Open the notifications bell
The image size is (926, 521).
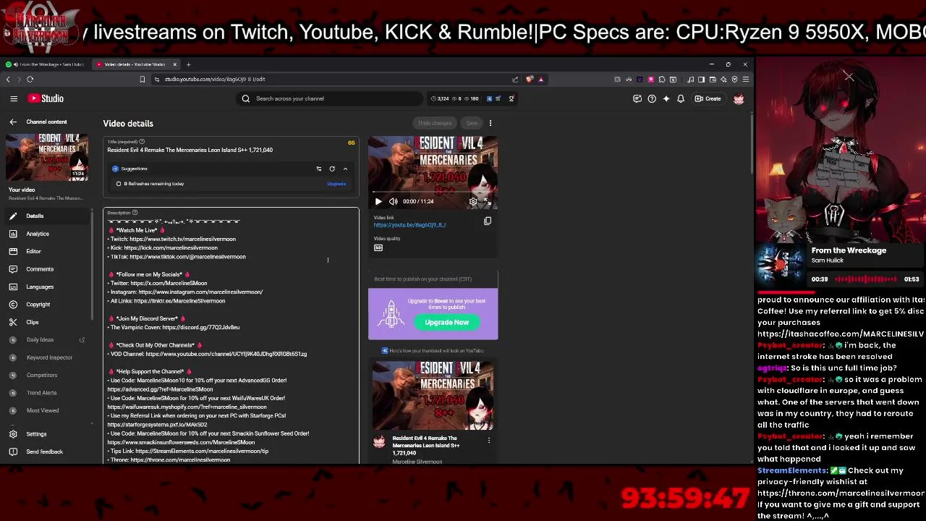681,98
